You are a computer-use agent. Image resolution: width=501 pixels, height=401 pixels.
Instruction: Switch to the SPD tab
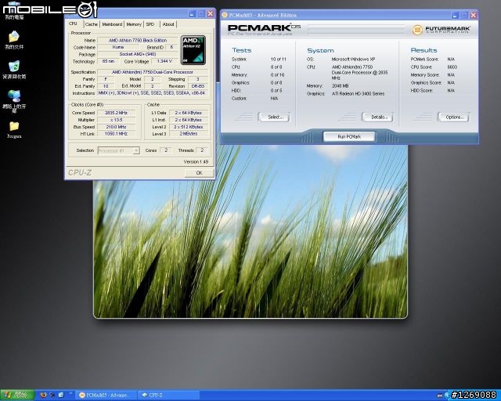pos(150,24)
